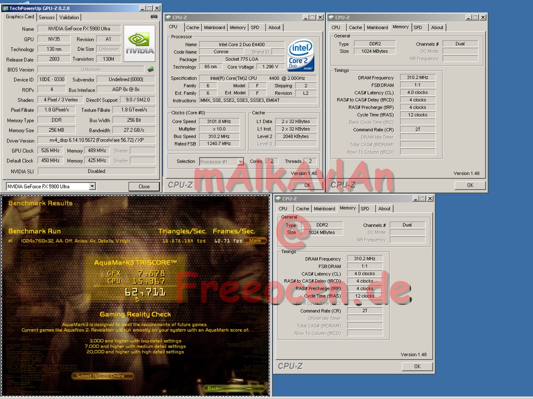The image size is (533, 399).
Task: Switch to Memory tab in CPU-Z CPU window
Action: tap(238, 28)
